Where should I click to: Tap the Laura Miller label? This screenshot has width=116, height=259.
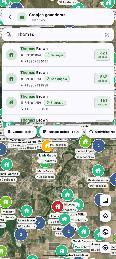78,215
